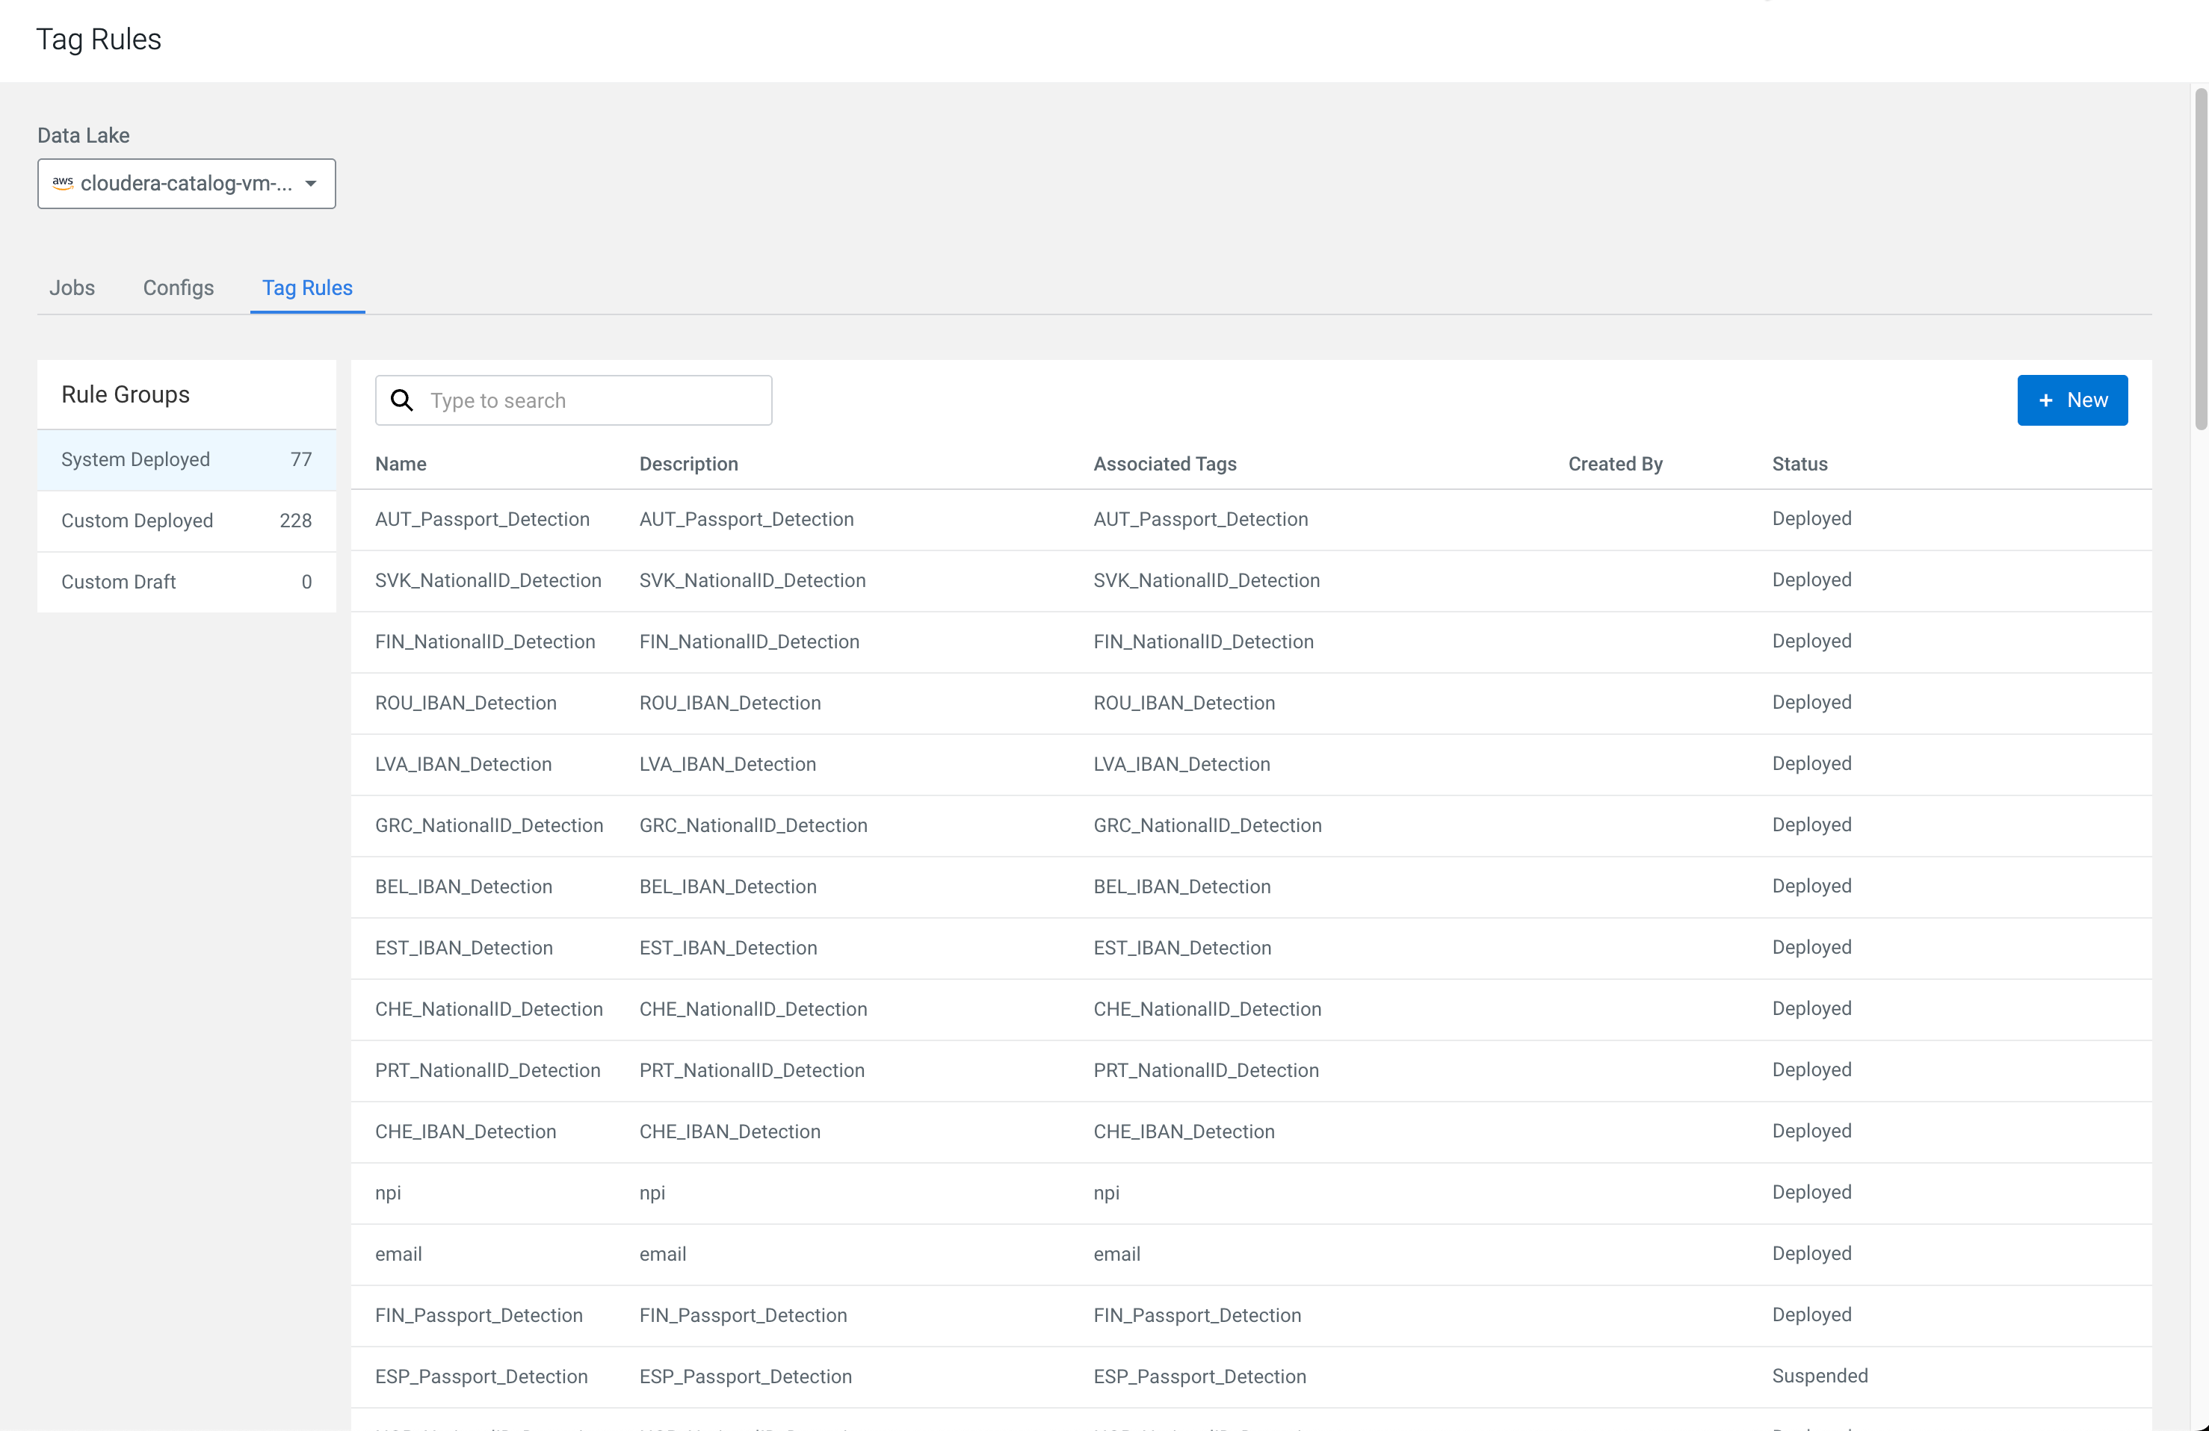Click the Name column header
Viewport: 2209px width, 1431px height.
pos(400,464)
